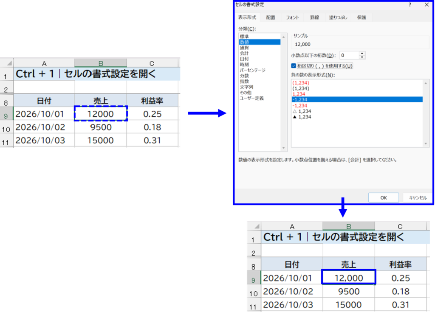The height and width of the screenshot is (312, 435).
Task: Choose △ 1,234 negative format
Action: click(357, 111)
